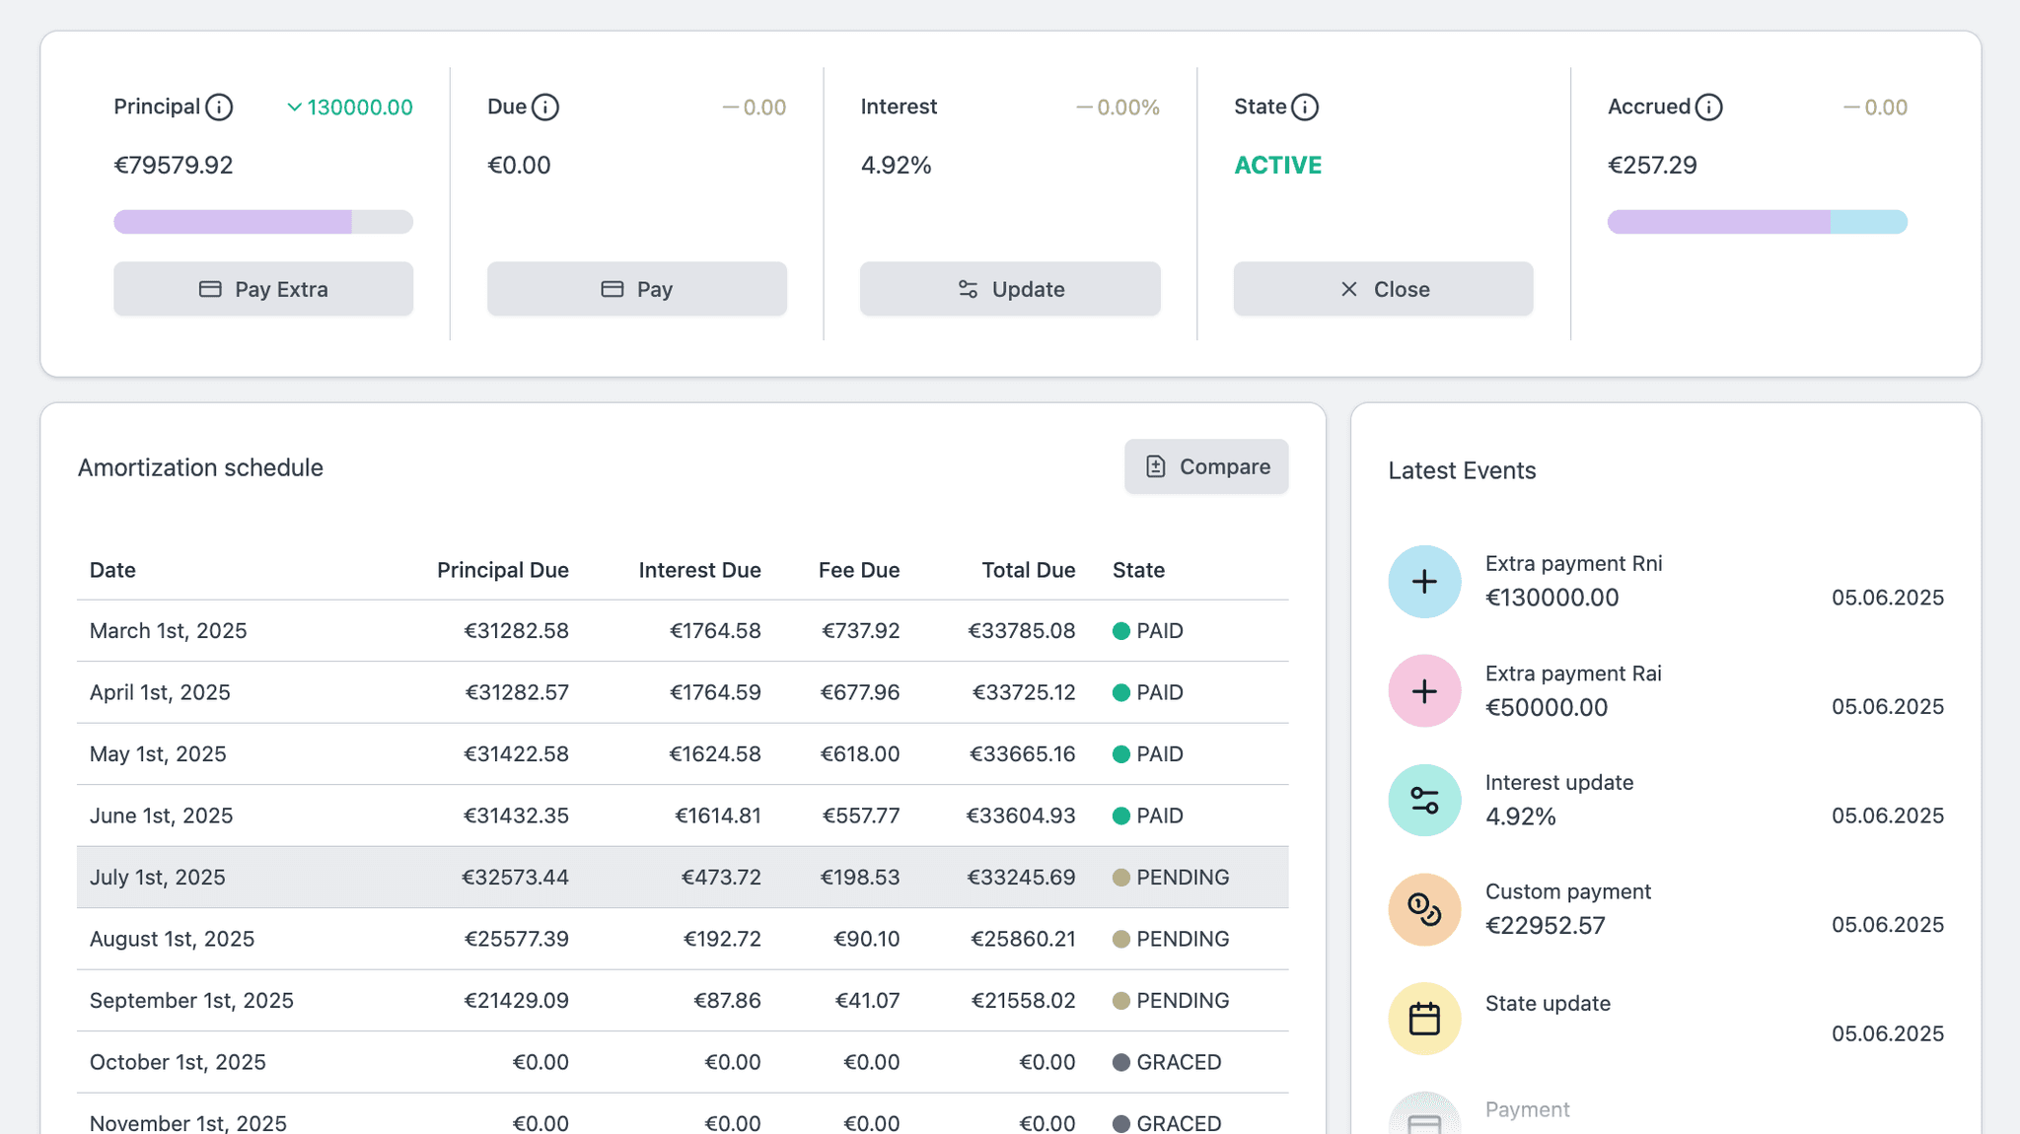The height and width of the screenshot is (1134, 2020).
Task: Click the Accrued progress bar
Action: [x=1757, y=222]
